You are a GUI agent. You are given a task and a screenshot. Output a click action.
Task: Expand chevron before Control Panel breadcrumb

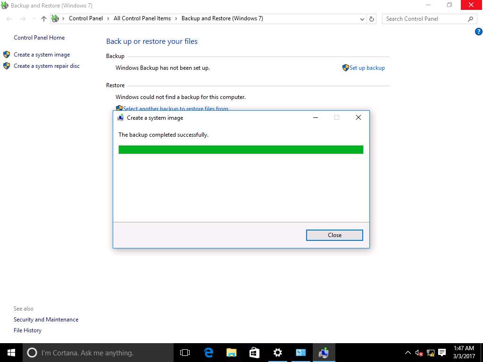tap(64, 18)
